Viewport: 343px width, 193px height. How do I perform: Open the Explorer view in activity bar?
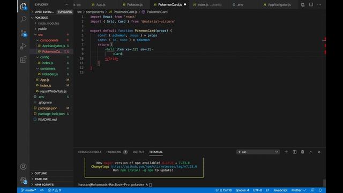pos(23,6)
